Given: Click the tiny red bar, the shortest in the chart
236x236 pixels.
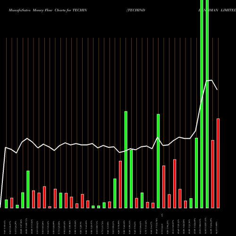Looking at the screenshot, I should pyautogui.click(x=50, y=207).
